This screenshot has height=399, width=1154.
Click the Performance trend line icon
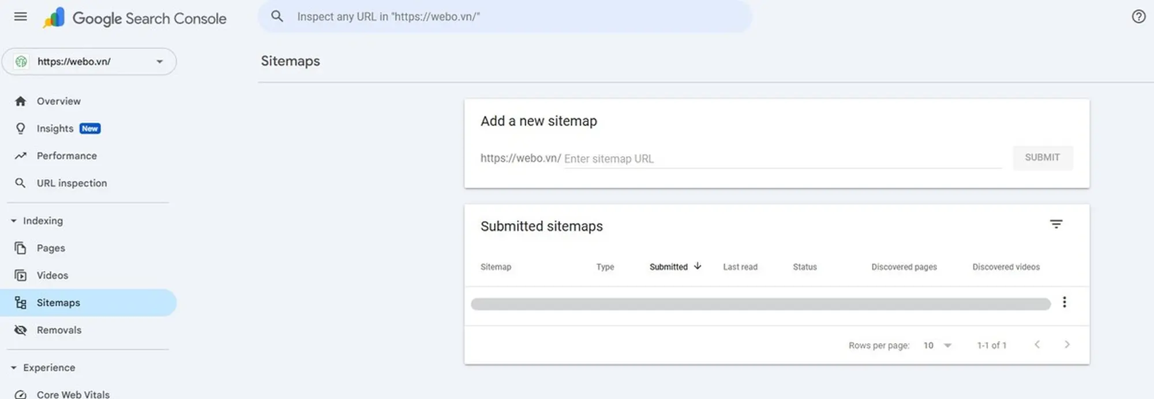click(21, 156)
